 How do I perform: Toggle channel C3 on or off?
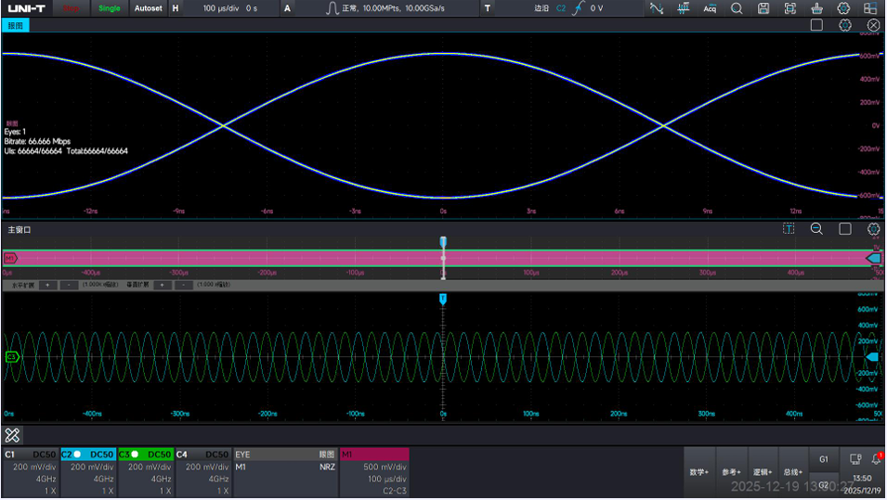[146, 455]
